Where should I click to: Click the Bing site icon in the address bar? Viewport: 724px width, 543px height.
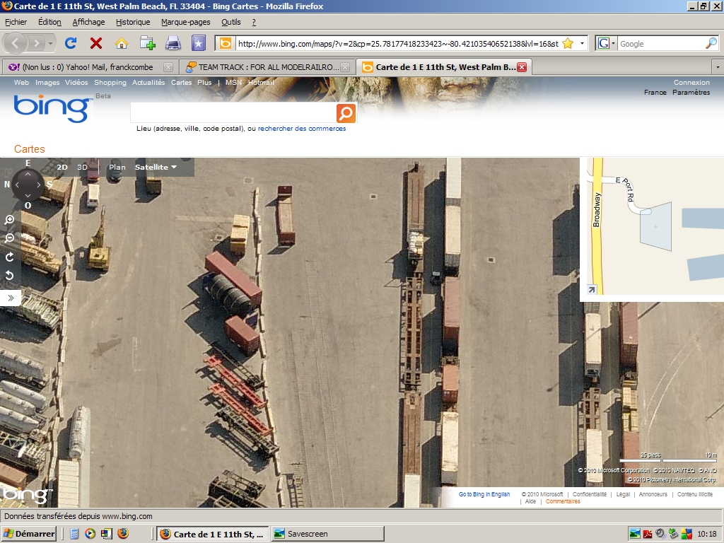click(x=225, y=43)
